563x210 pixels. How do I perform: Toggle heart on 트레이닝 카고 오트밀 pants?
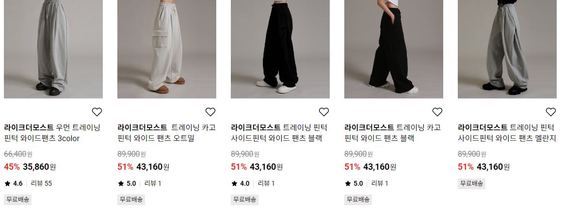tap(210, 112)
